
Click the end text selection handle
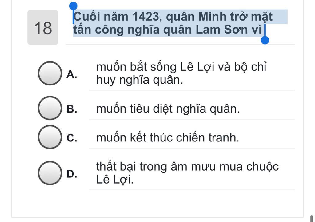coord(265,40)
